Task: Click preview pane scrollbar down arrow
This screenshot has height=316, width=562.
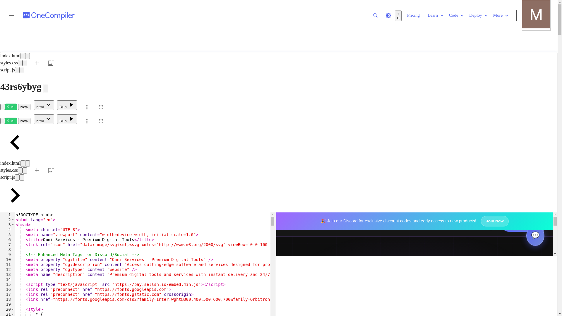Action: click(x=555, y=254)
